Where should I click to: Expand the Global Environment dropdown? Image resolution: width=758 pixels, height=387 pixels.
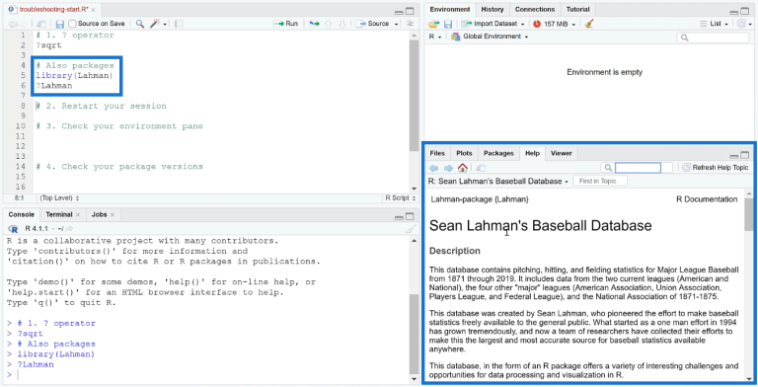[x=490, y=37]
